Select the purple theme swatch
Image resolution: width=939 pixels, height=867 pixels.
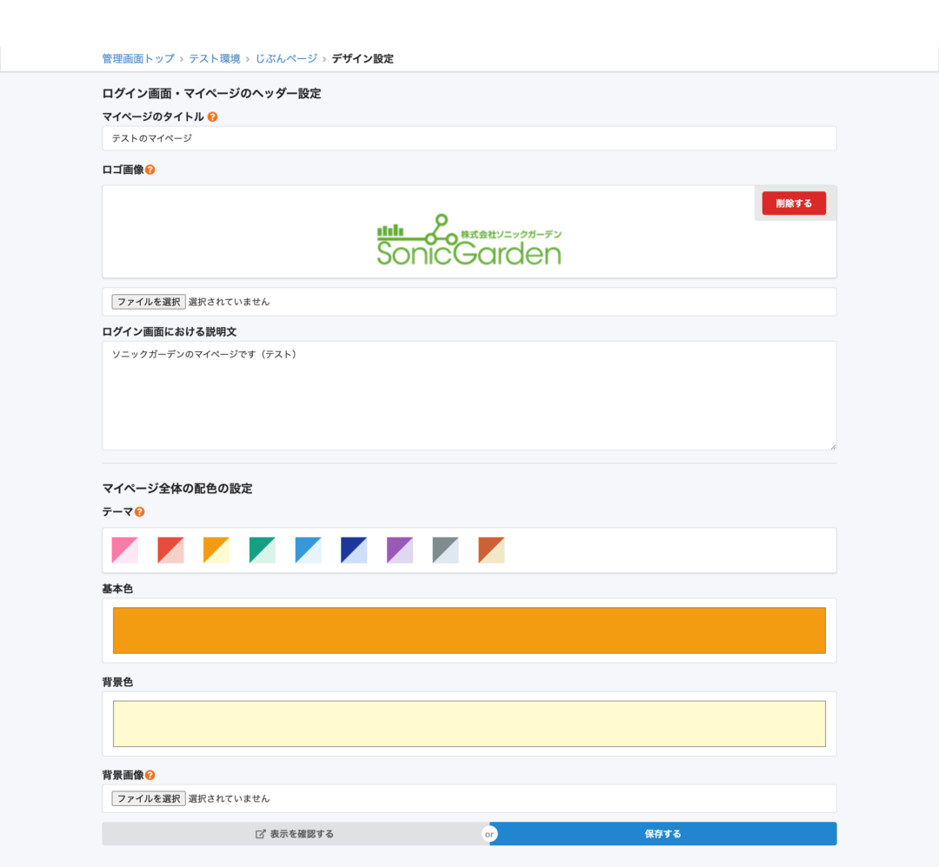[x=399, y=550]
